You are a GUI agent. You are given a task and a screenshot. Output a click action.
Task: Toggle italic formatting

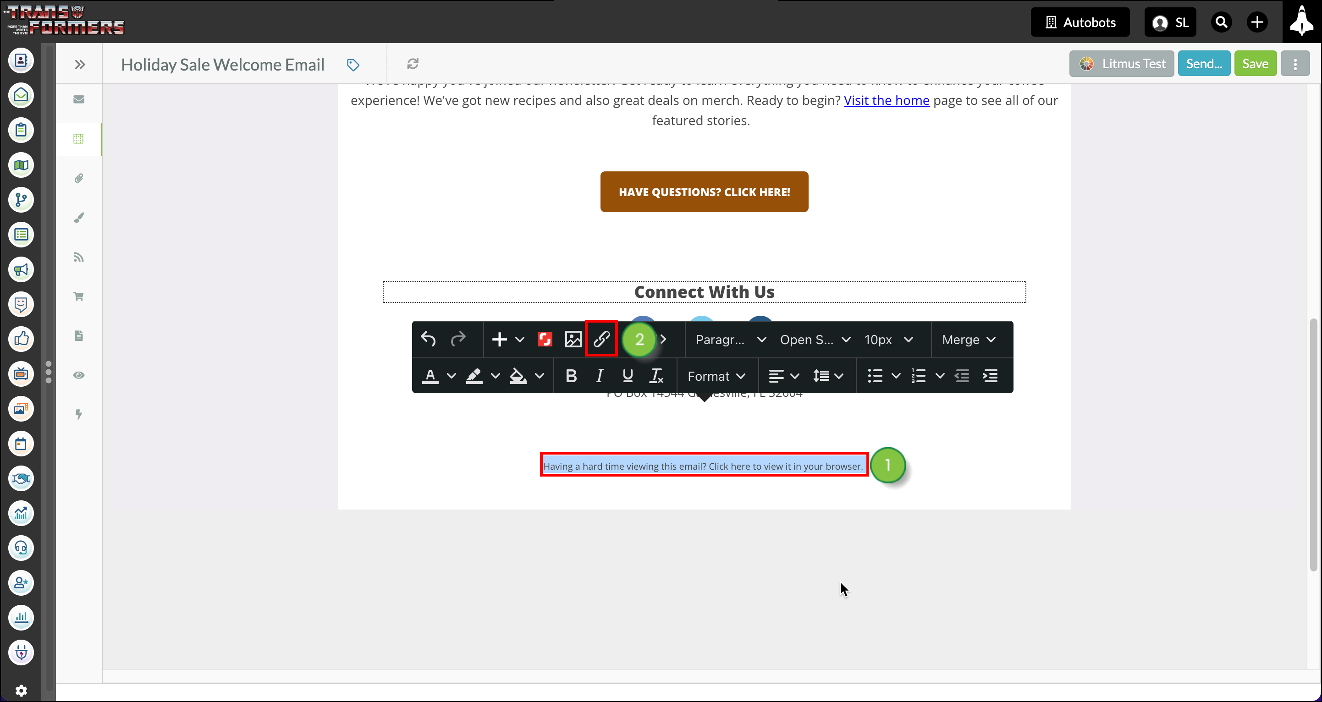(x=599, y=376)
